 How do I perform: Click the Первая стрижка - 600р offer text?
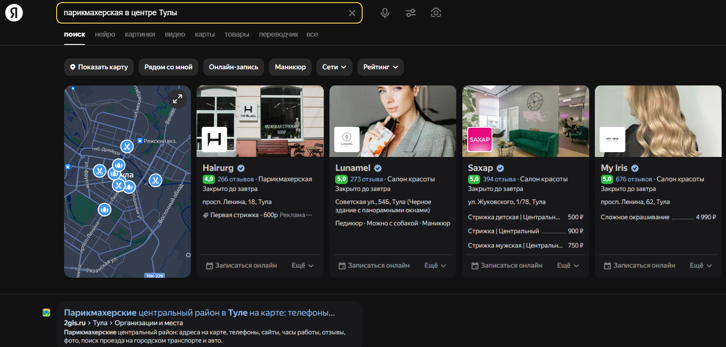244,215
